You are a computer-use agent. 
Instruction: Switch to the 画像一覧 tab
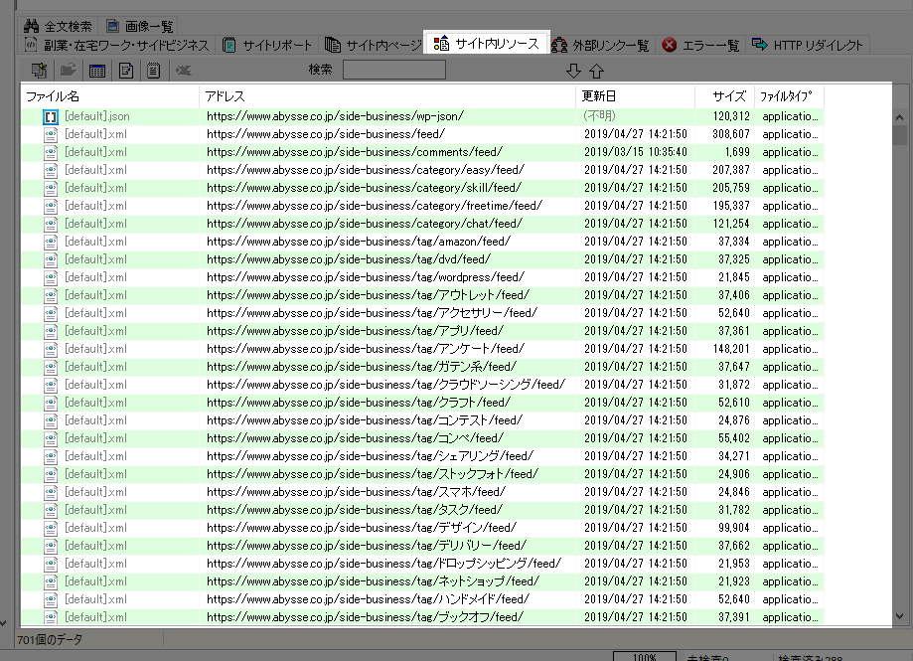click(x=140, y=25)
